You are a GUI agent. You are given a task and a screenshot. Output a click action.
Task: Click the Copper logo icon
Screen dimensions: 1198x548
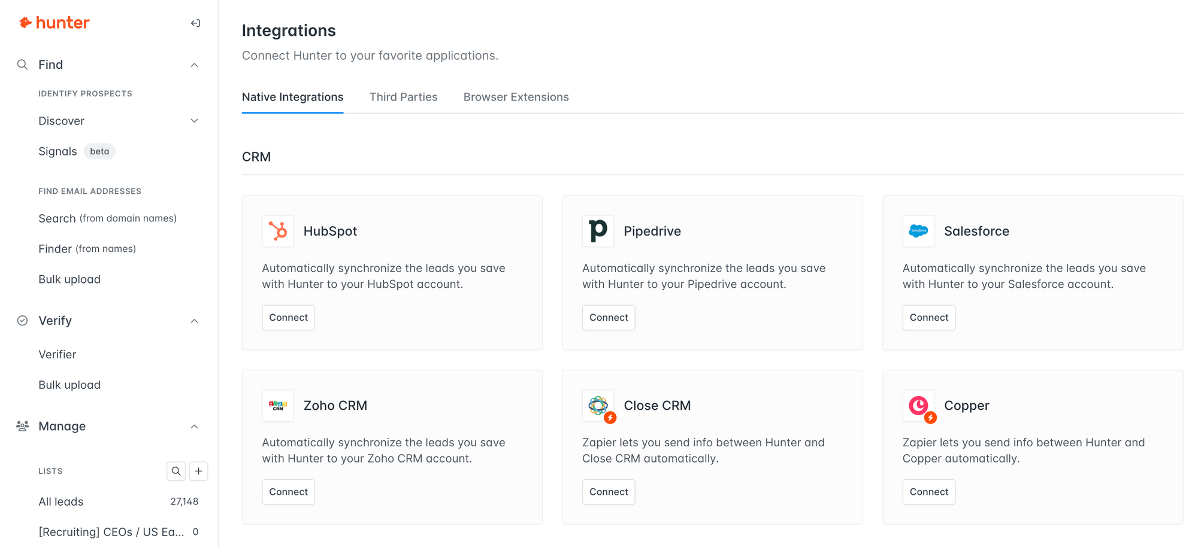pyautogui.click(x=918, y=406)
